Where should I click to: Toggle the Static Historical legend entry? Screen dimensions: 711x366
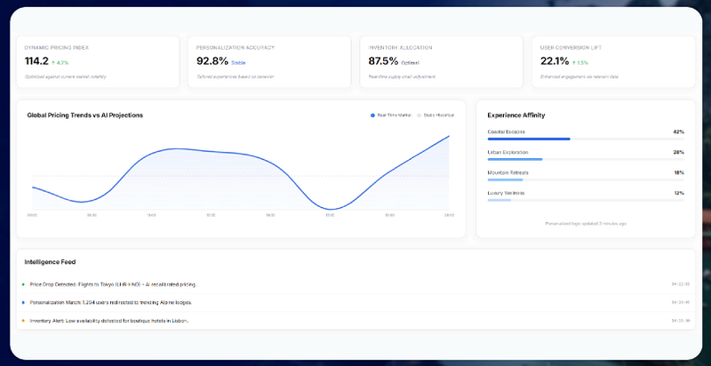point(435,115)
